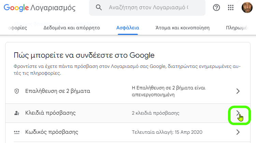Click the shield icon for 2-step verification
256x143 pixels.
(x=17, y=91)
